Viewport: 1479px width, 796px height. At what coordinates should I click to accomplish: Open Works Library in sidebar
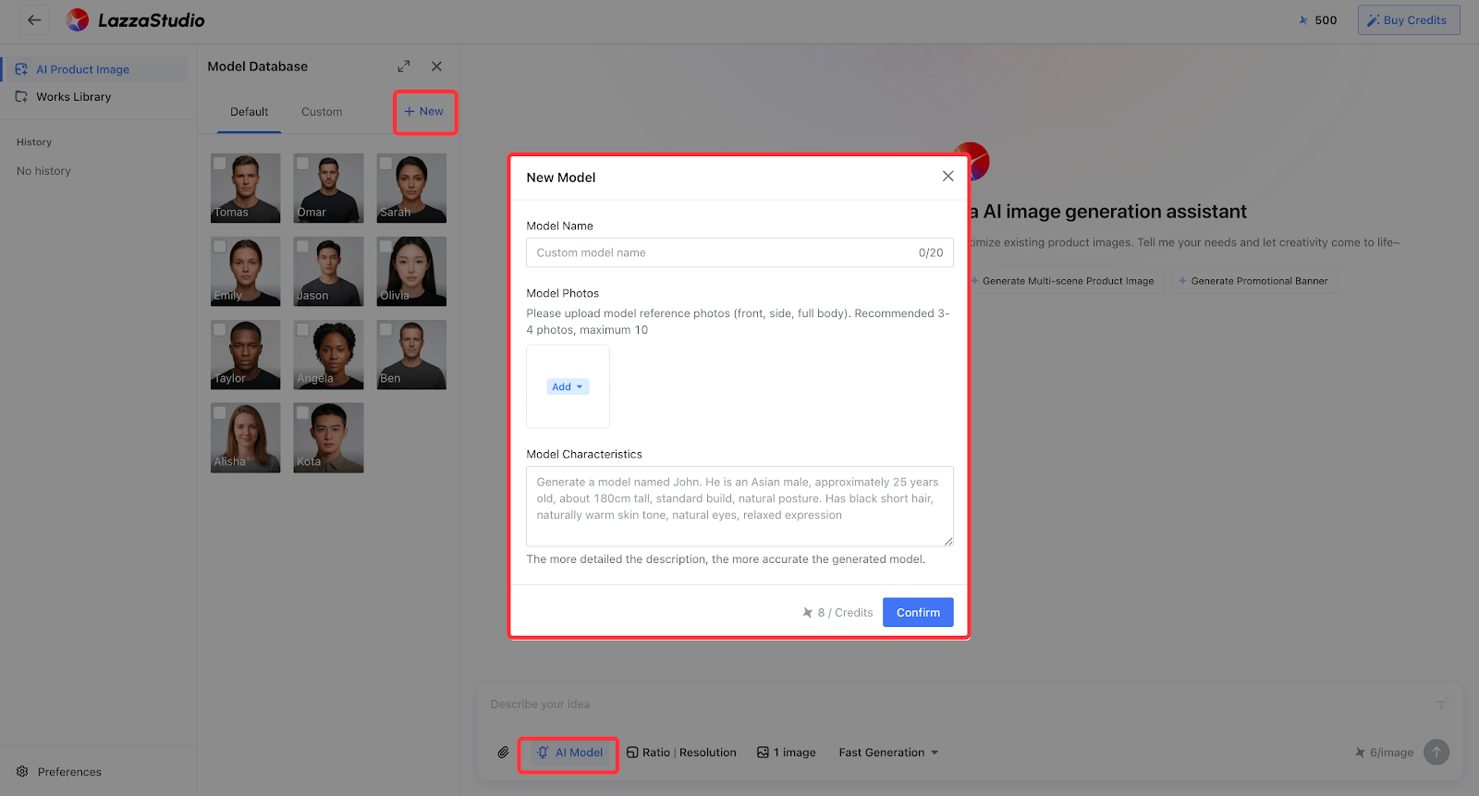73,97
